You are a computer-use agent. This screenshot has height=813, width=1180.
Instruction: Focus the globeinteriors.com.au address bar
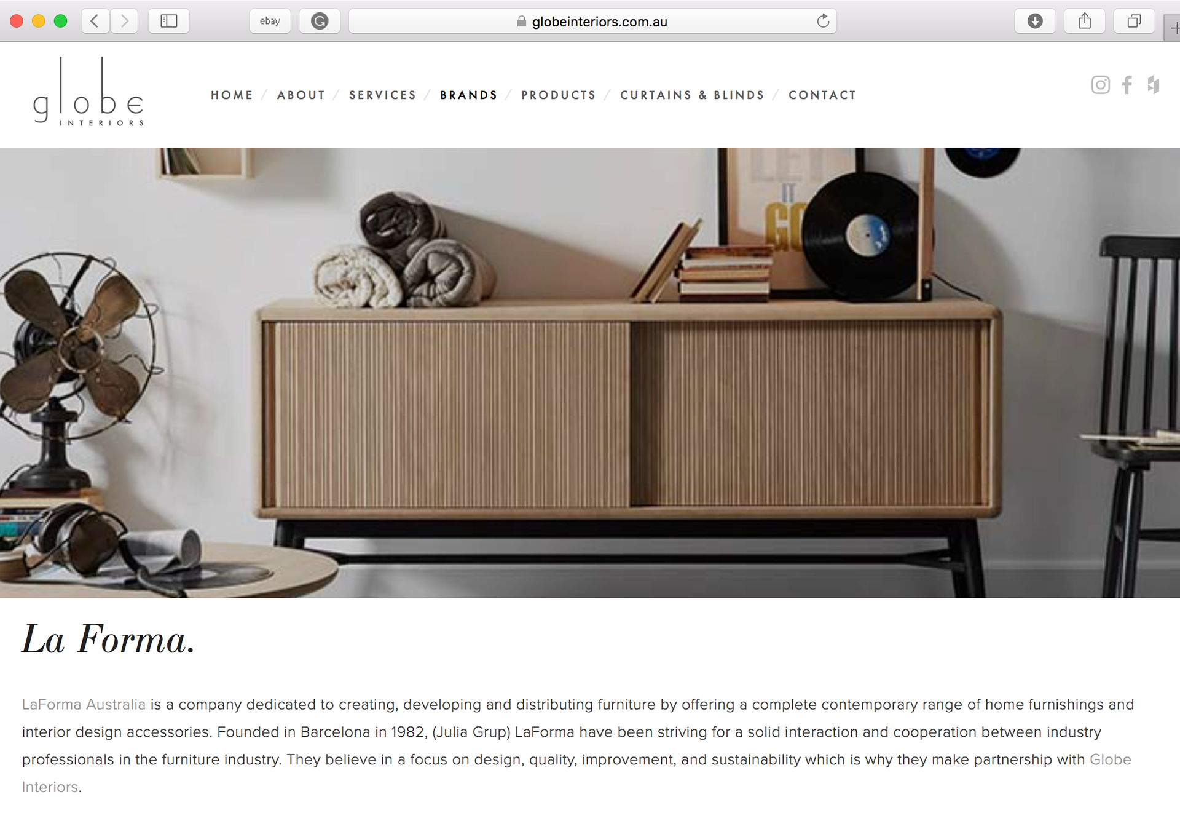(592, 22)
